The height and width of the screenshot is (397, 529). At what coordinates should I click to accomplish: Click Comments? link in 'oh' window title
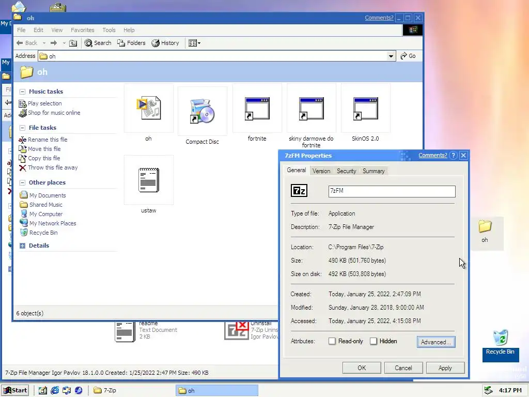379,18
